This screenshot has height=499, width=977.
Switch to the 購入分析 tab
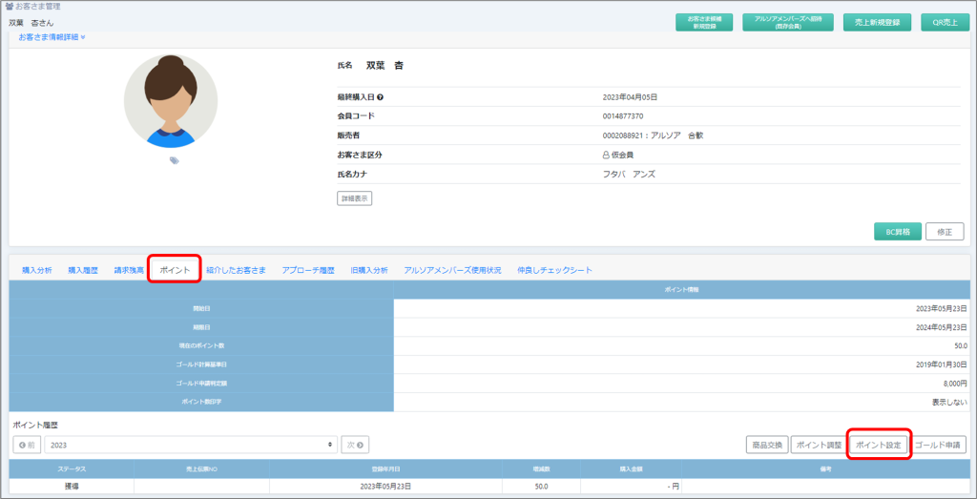click(x=37, y=270)
